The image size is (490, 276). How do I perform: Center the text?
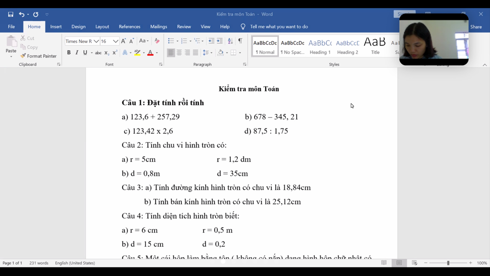[179, 53]
